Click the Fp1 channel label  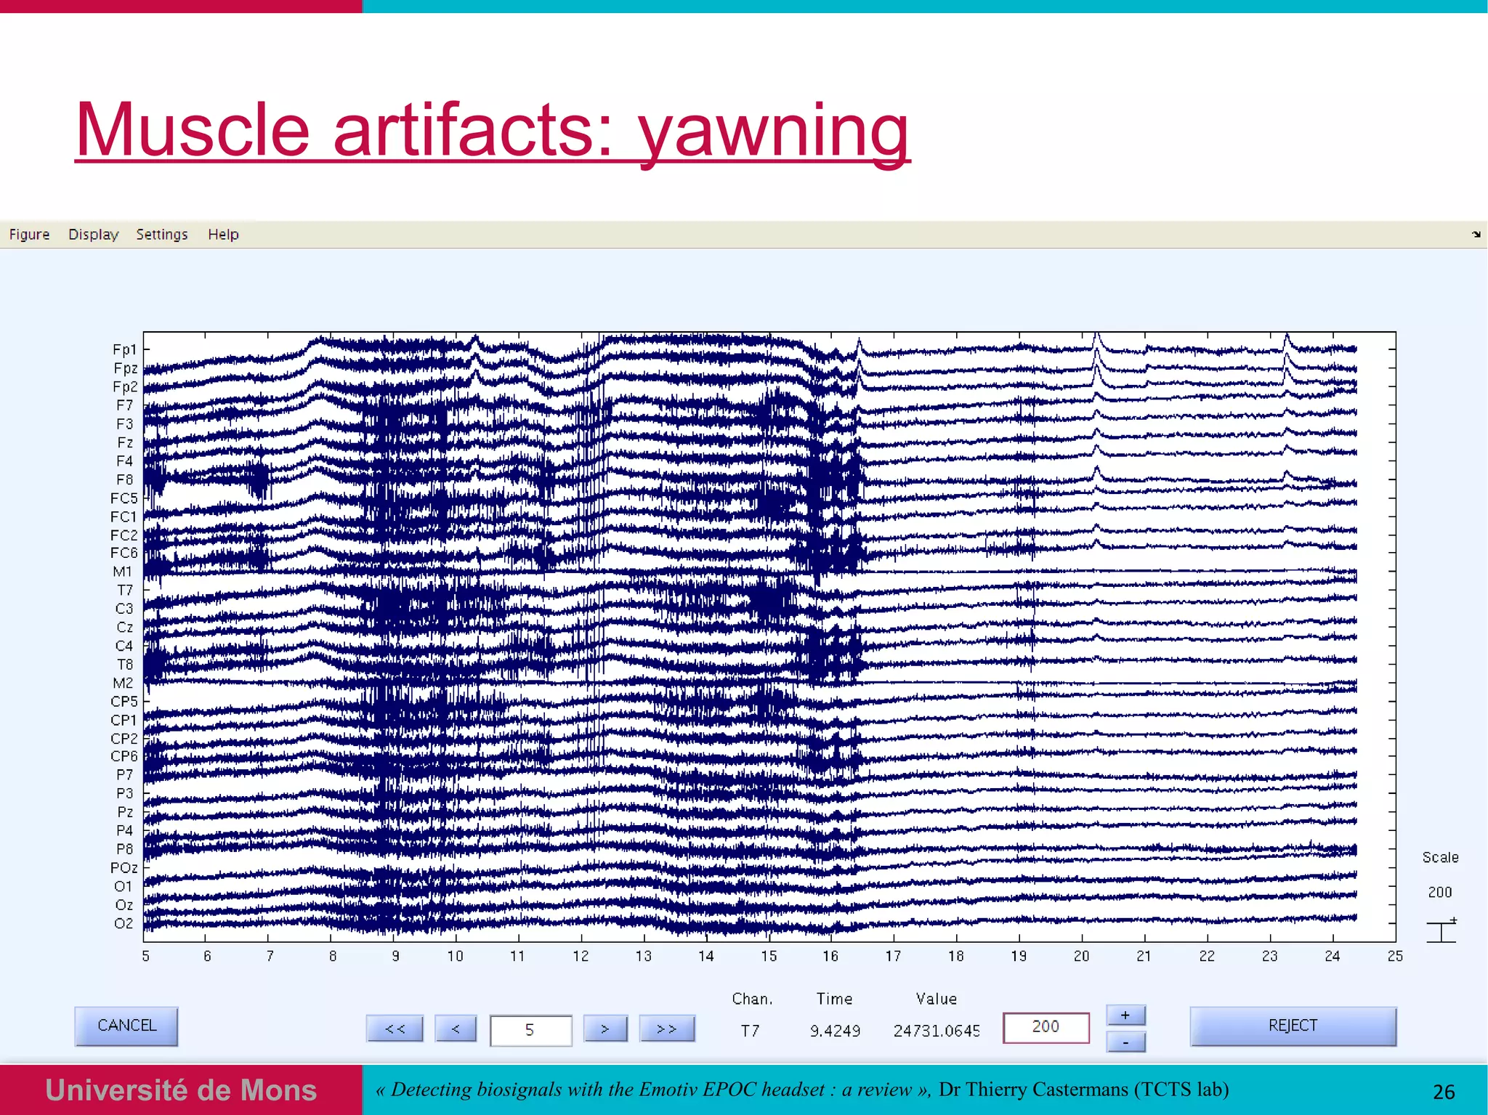[x=124, y=349]
